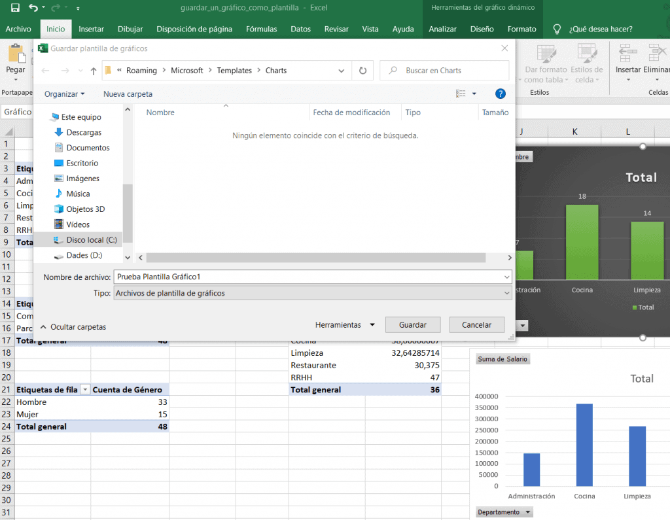
Task: Open the 'Etiquetas de fila' filter dropdown
Action: tap(85, 390)
